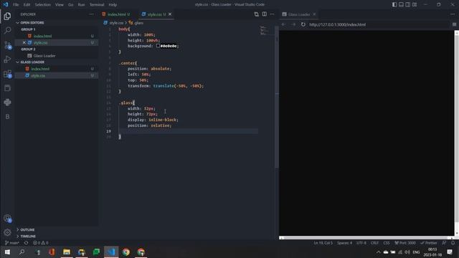
Task: Open Windows Start menu
Action: 7,252
